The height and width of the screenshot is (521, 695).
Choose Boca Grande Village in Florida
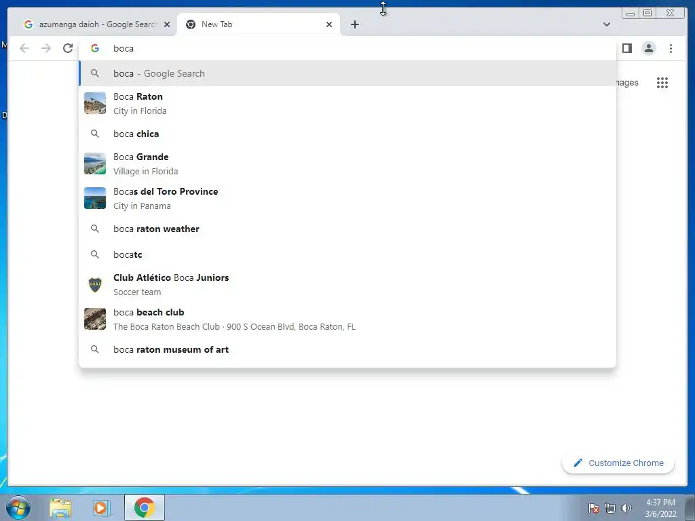347,163
